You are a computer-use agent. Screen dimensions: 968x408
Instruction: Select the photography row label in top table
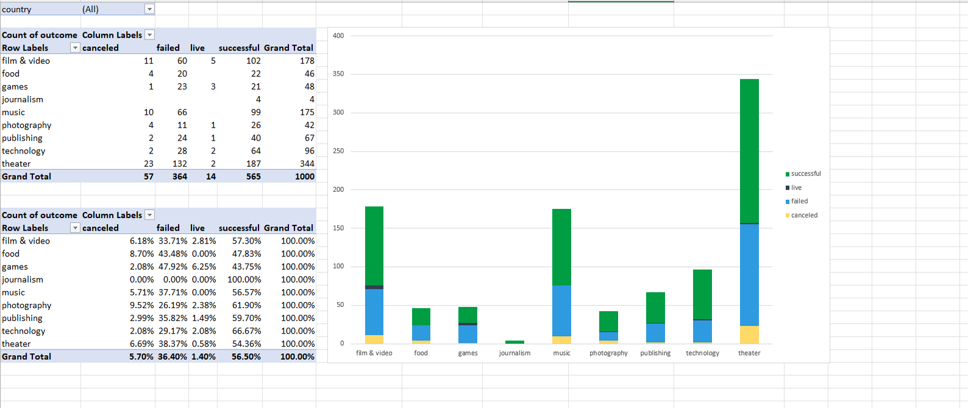[x=27, y=125]
